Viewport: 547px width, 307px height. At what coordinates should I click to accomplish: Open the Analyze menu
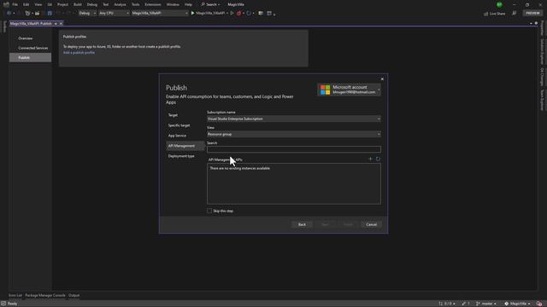pos(120,4)
